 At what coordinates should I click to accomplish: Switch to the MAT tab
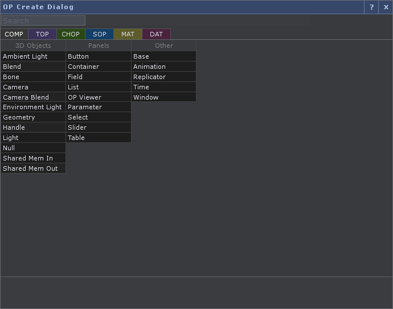[128, 34]
